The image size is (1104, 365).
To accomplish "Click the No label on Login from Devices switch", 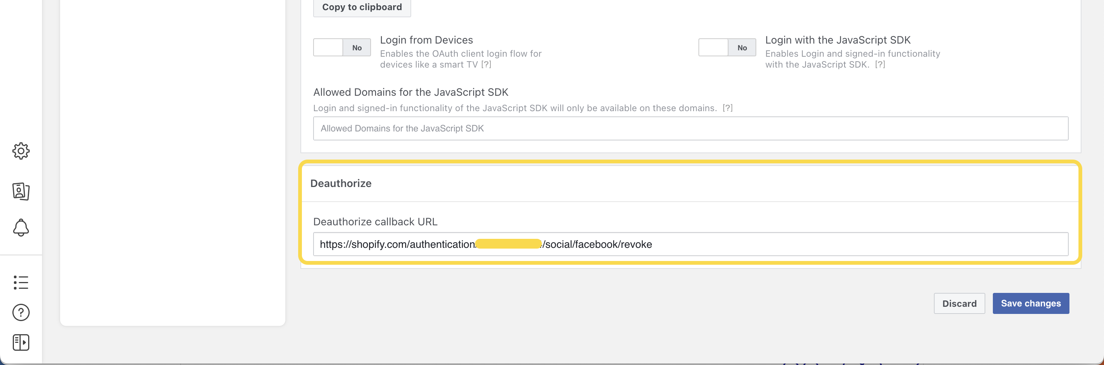I will [x=357, y=47].
